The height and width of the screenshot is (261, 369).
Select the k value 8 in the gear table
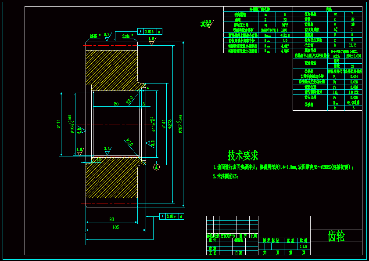pos(353,108)
